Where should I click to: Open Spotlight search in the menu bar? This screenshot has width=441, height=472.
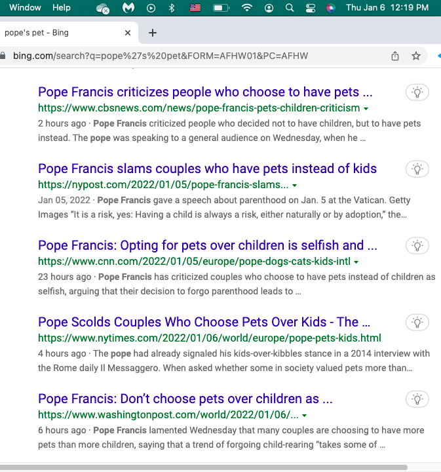point(290,8)
